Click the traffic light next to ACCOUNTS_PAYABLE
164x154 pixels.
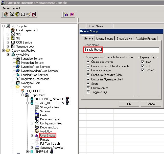(67, 99)
